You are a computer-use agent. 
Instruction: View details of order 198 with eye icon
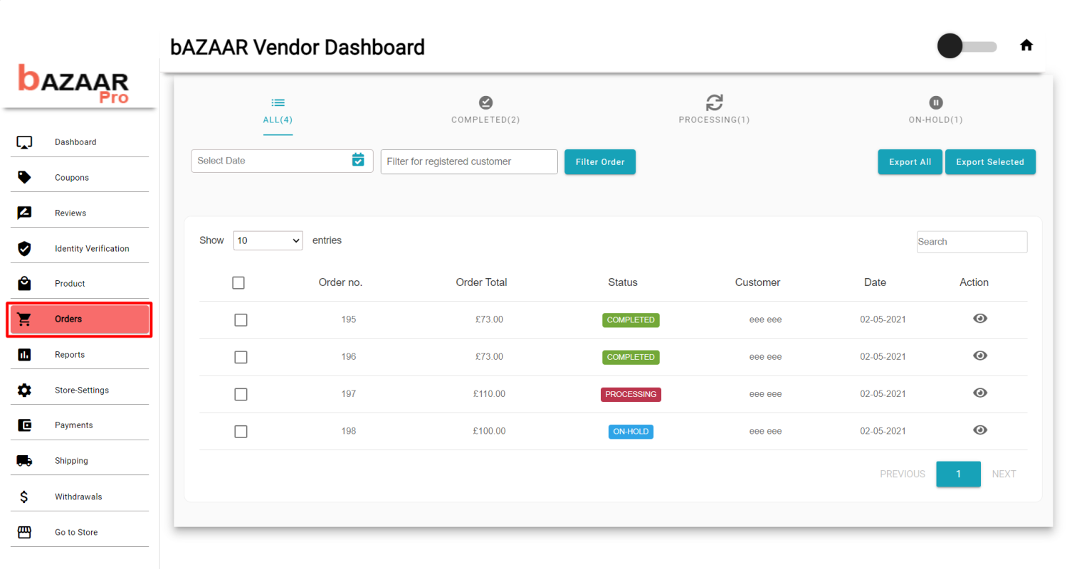coord(980,430)
